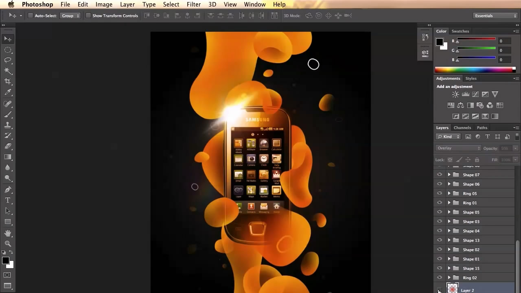Expand the Ring 01 layer group

(449, 203)
